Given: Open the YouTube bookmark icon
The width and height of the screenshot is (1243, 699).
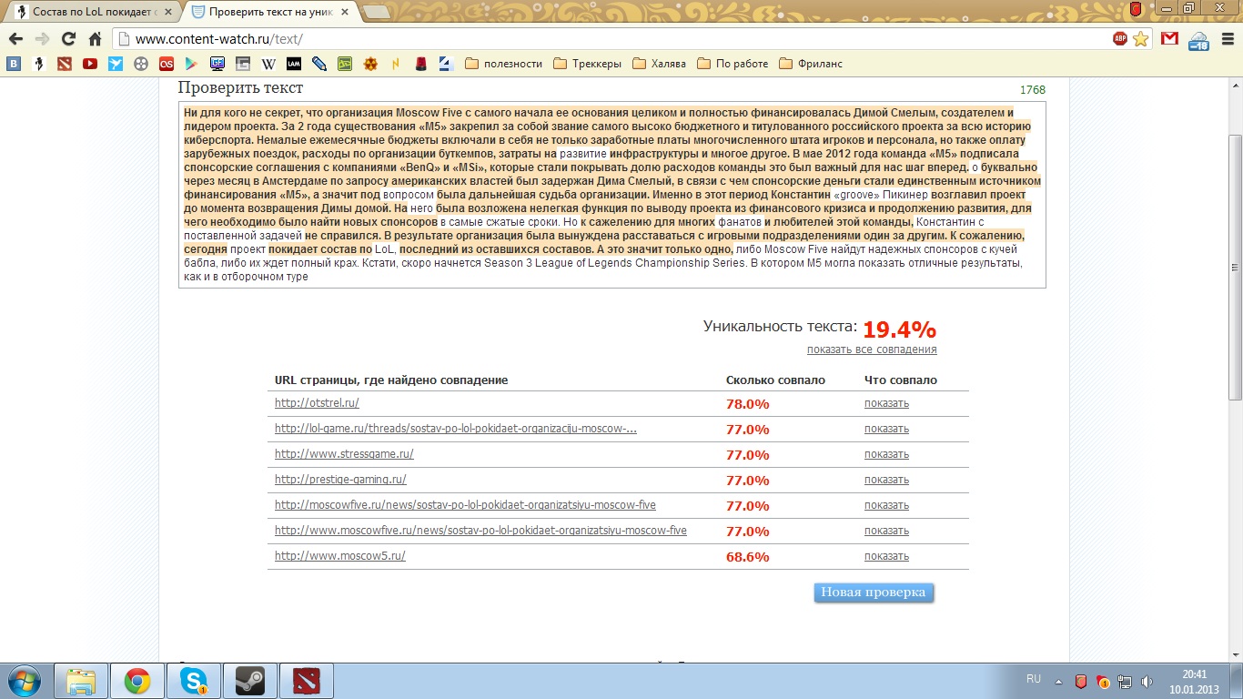Looking at the screenshot, I should coord(90,64).
